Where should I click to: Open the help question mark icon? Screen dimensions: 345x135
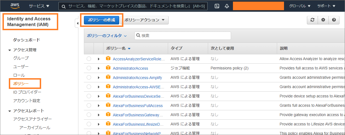pos(334,20)
